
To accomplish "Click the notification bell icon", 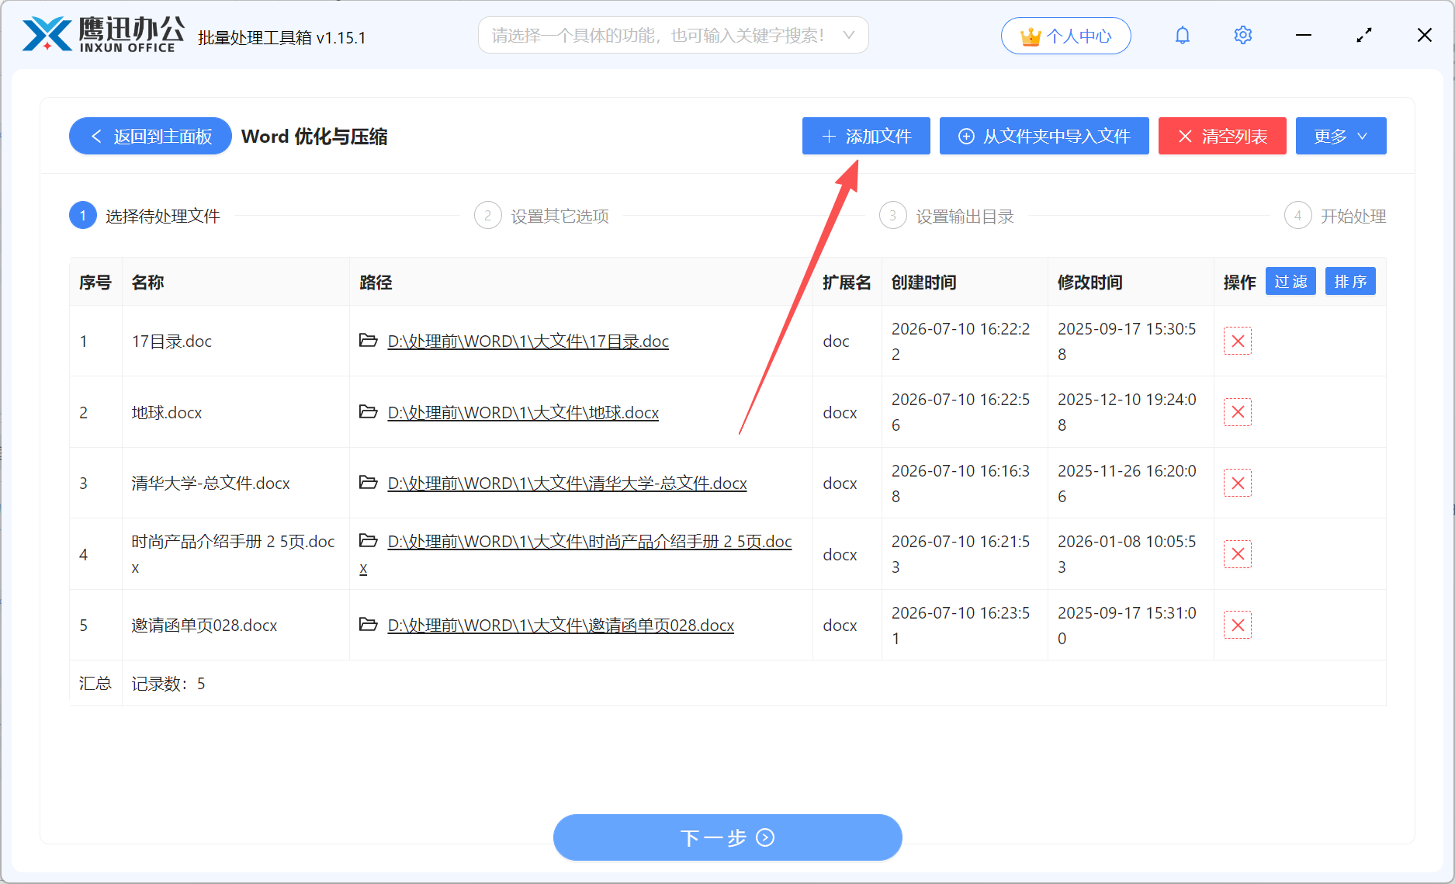I will [x=1182, y=36].
